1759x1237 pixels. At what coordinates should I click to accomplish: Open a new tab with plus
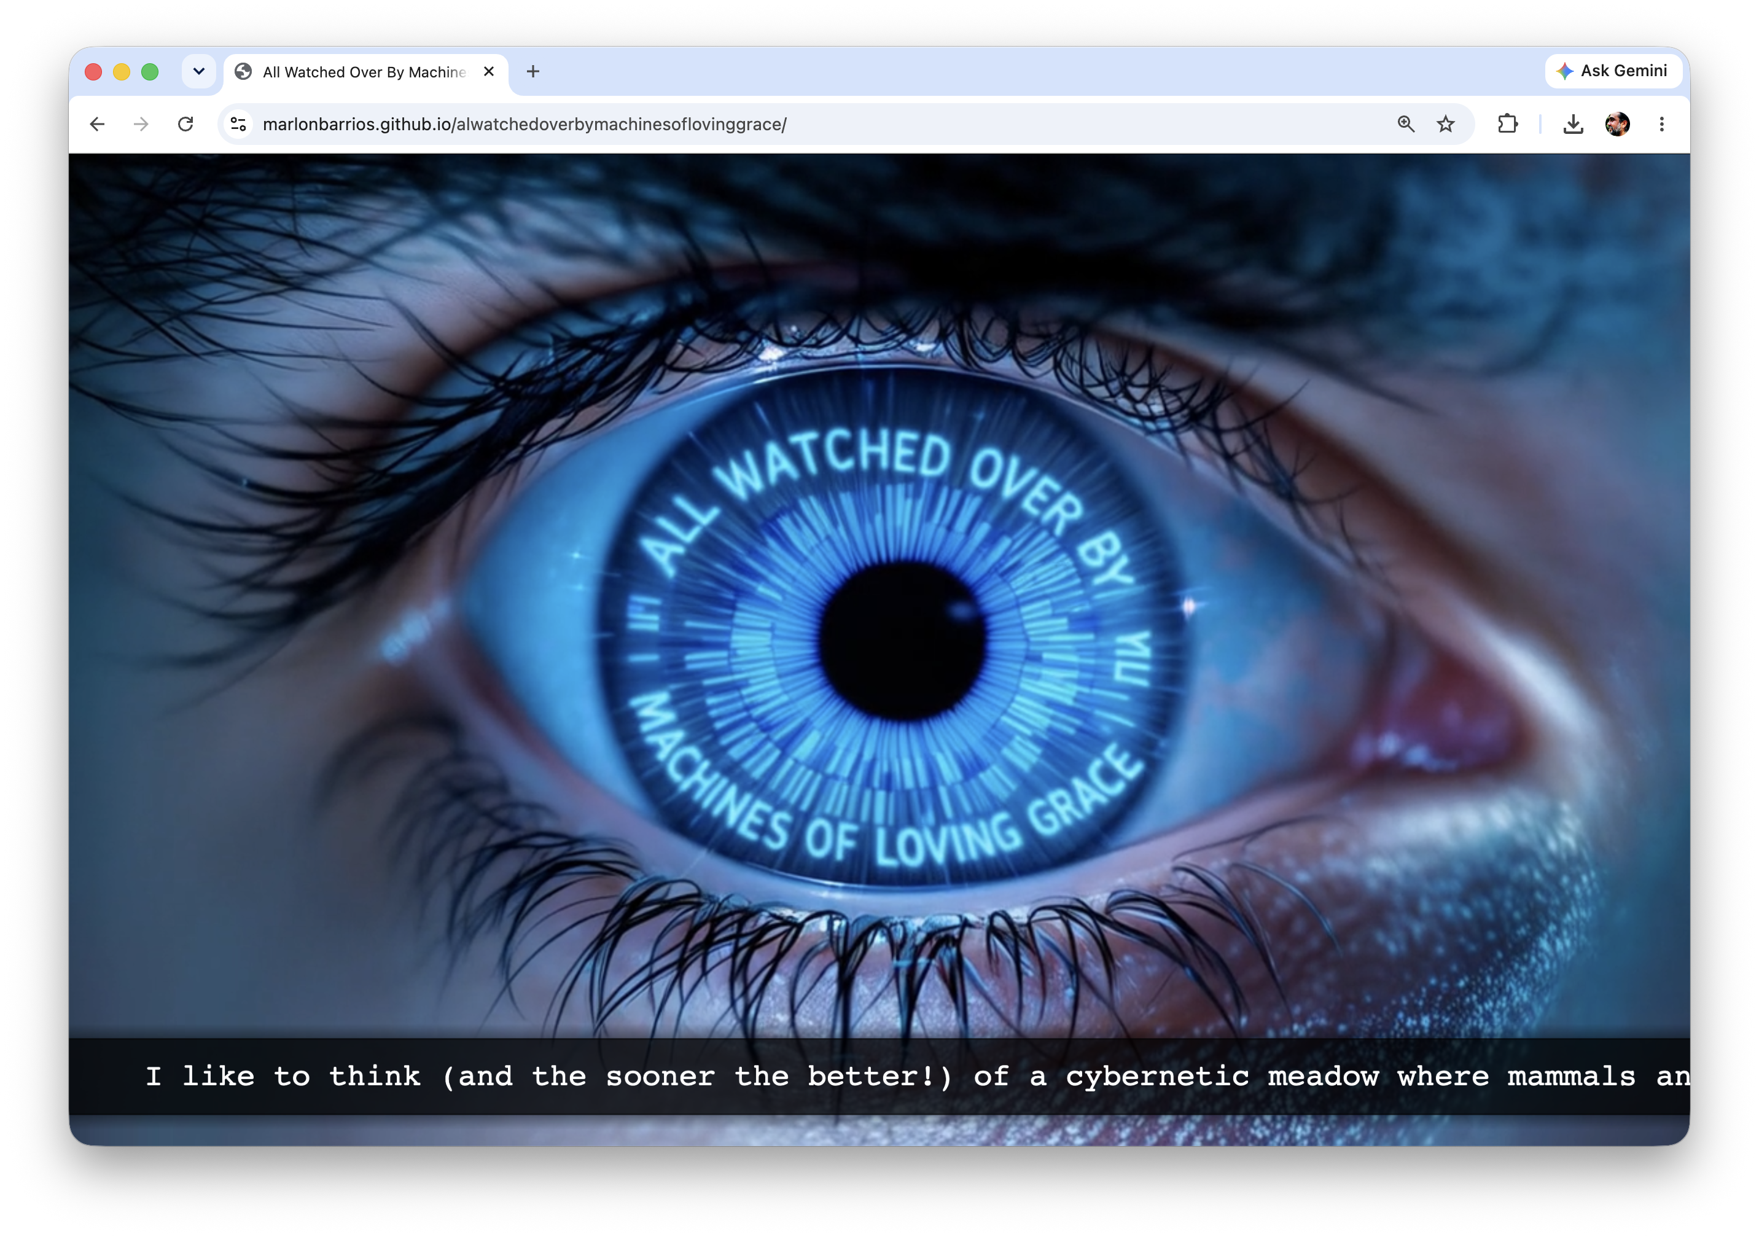(533, 71)
